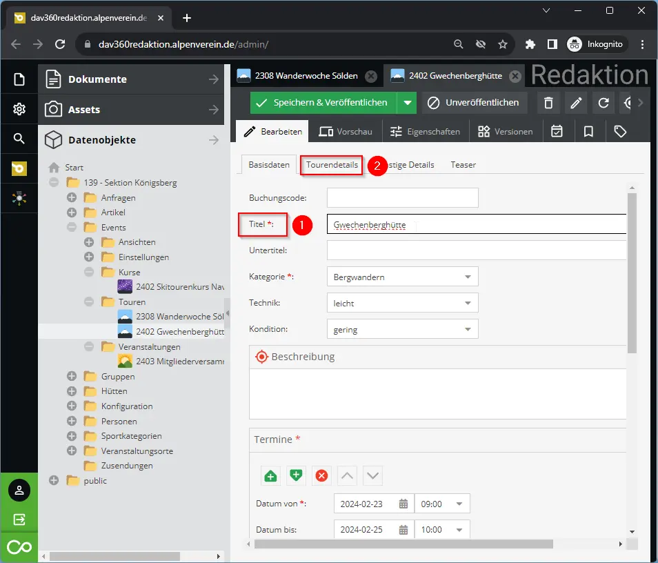Collapse the Events folder in tree

click(72, 227)
